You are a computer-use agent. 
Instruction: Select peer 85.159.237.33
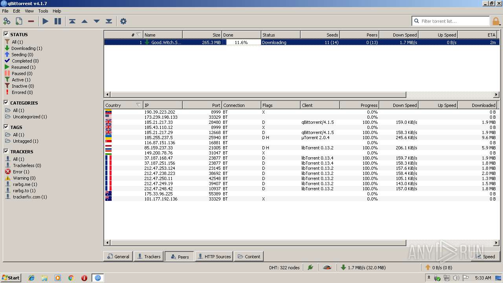301,148
